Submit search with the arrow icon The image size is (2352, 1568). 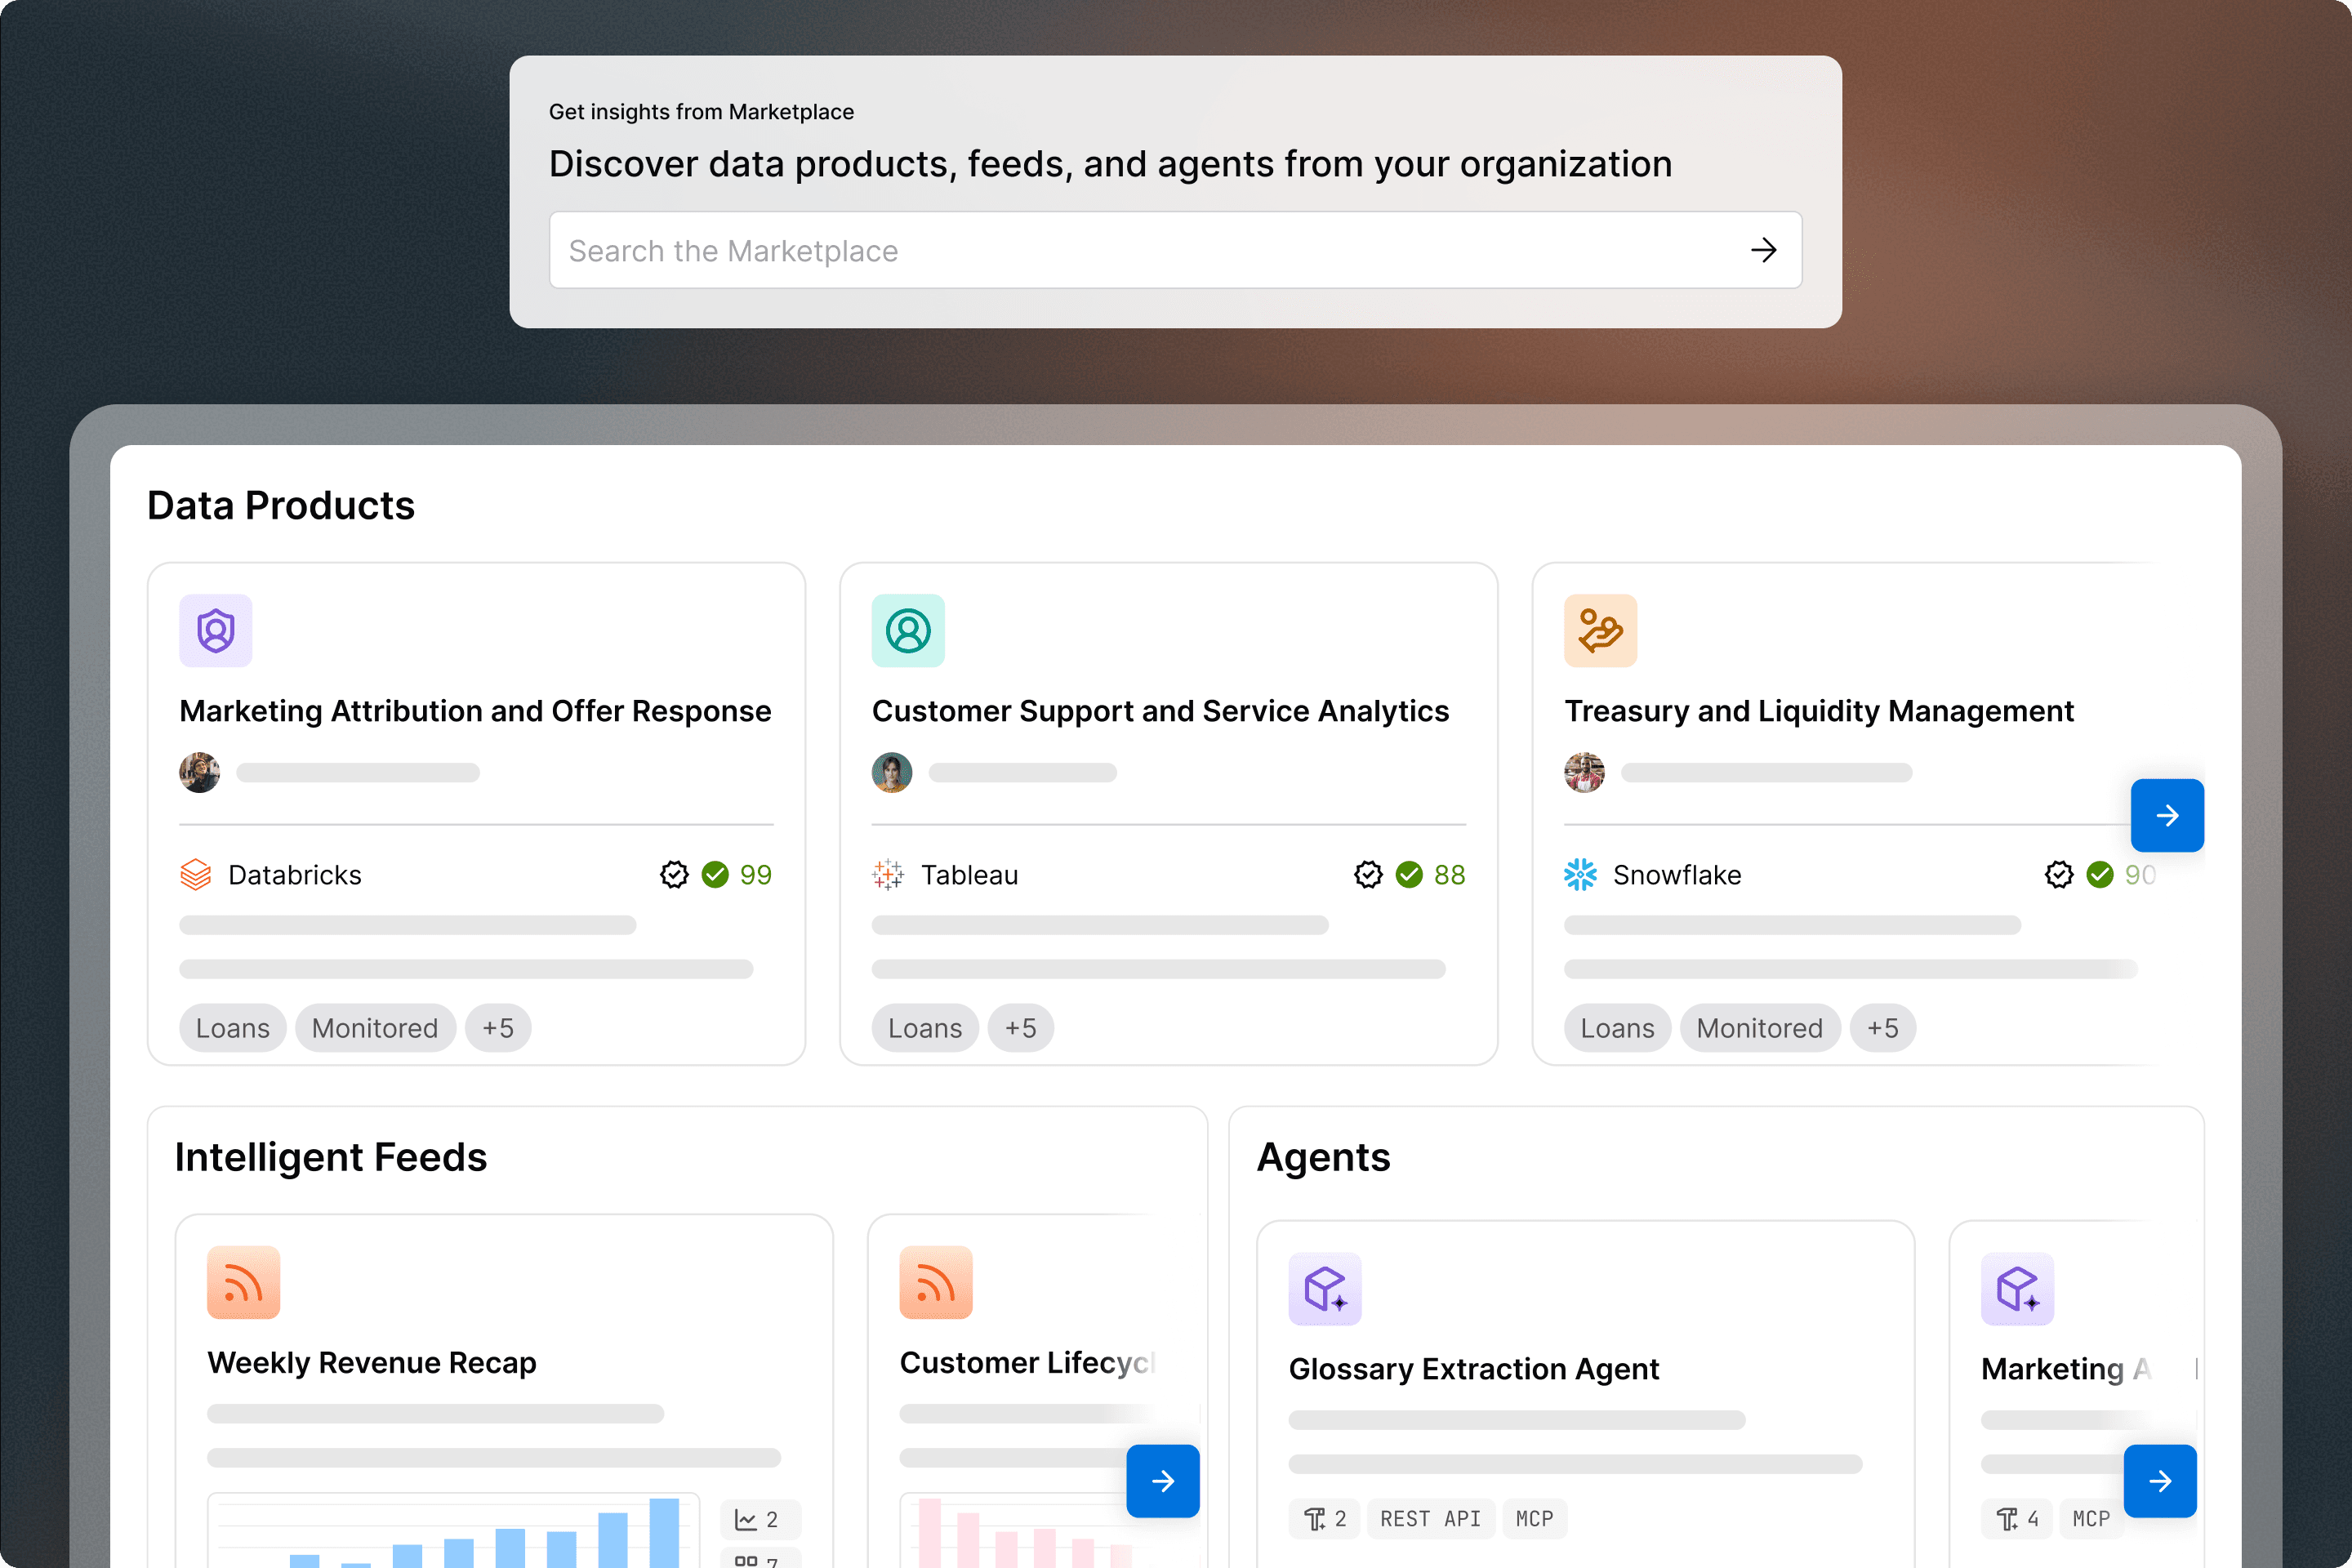pyautogui.click(x=1764, y=250)
